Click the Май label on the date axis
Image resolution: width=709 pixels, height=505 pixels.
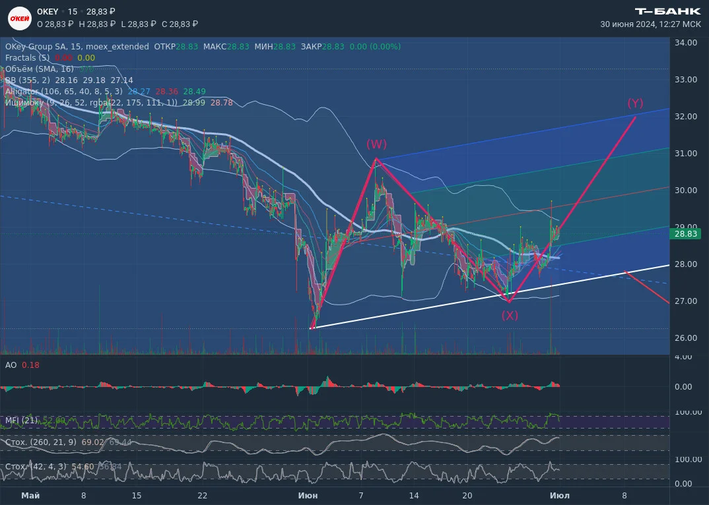30,496
